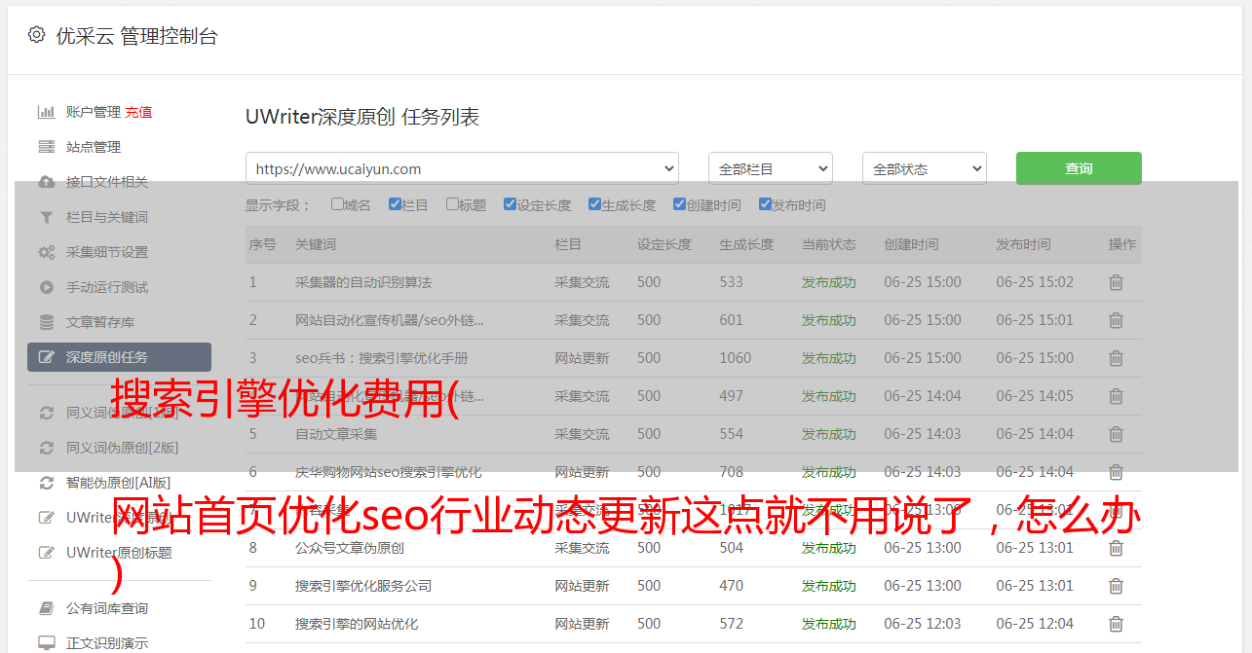Image resolution: width=1252 pixels, height=653 pixels.
Task: Click trash icon in row 4
Action: (1116, 396)
